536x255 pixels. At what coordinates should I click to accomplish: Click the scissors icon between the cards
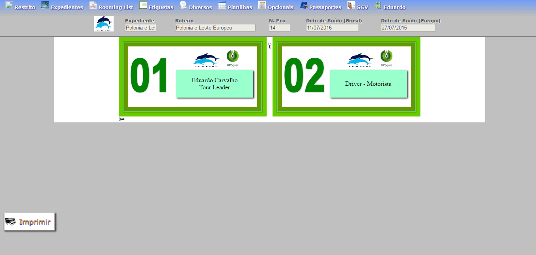pyautogui.click(x=269, y=46)
